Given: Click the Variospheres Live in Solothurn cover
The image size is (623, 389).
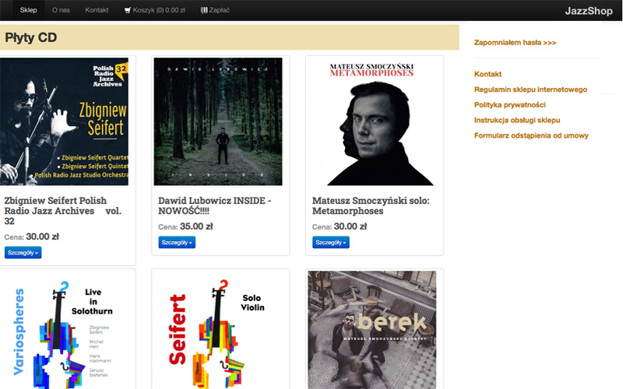Looking at the screenshot, I should pos(65,330).
